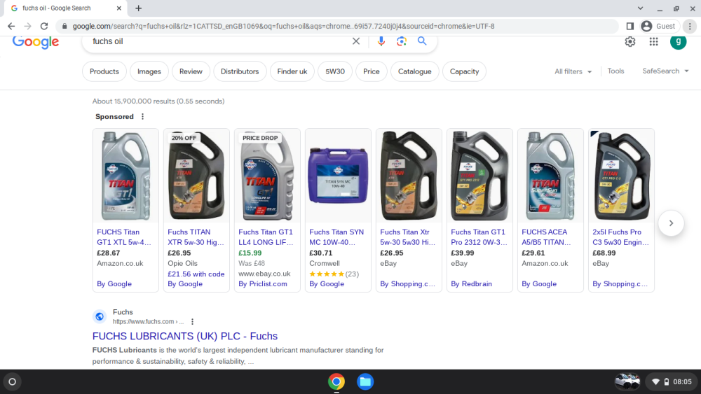
Task: Open Google settings gear icon
Action: (x=630, y=42)
